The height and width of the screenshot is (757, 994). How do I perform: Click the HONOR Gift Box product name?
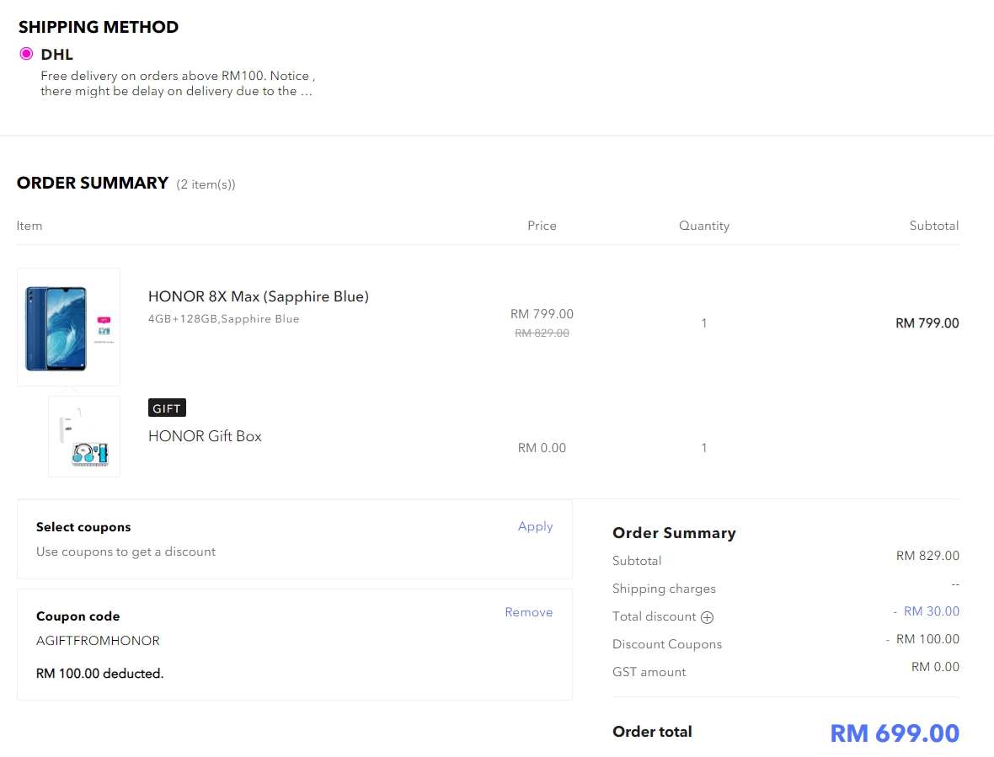205,436
